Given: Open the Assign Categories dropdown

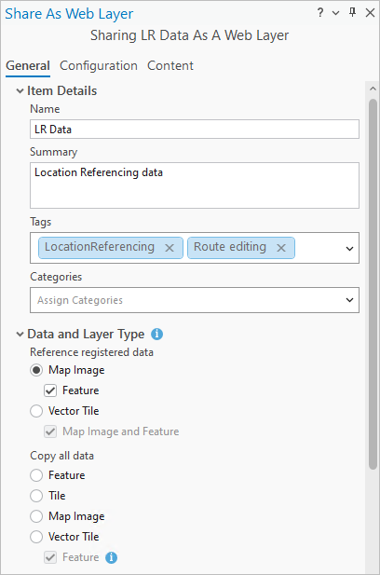Looking at the screenshot, I should tap(195, 300).
